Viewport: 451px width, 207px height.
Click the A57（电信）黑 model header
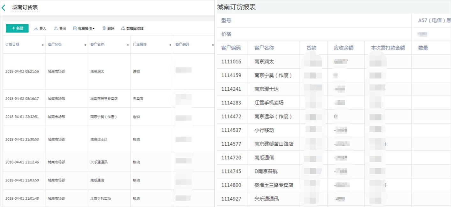[x=434, y=20]
